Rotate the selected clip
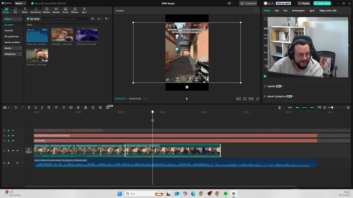Image resolution: width=353 pixels, height=198 pixels. pos(93,108)
